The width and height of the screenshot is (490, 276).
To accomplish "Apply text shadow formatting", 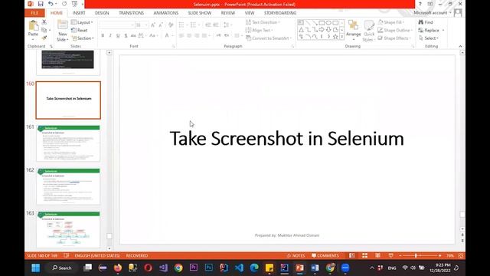I will (126, 36).
